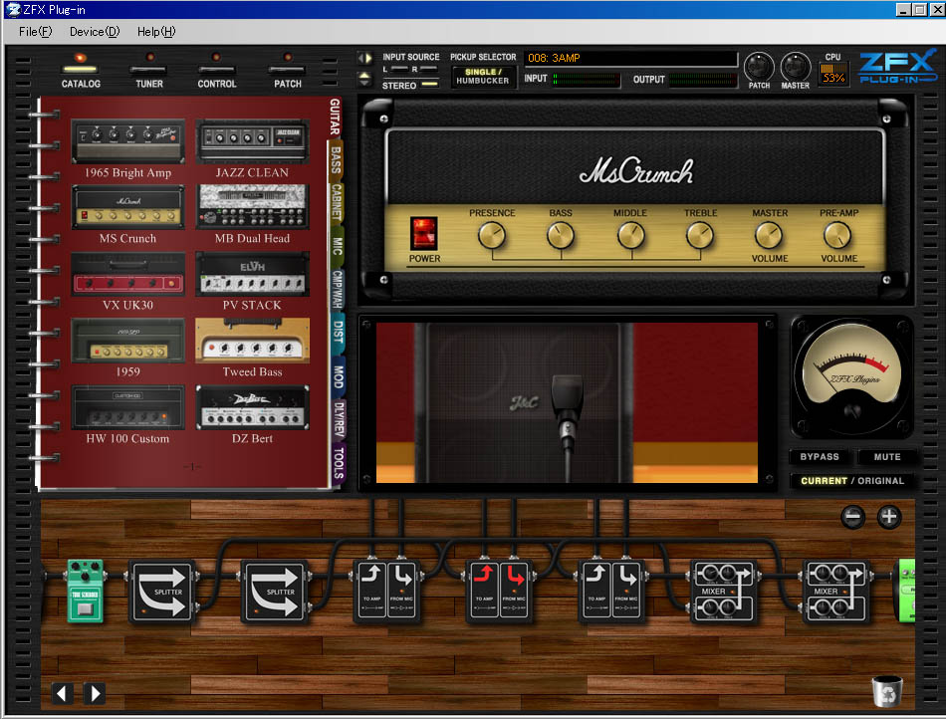Open the PATCH tab
The image size is (946, 719).
coord(288,72)
